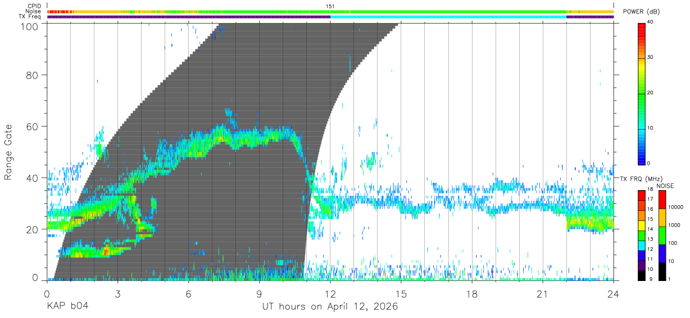Pick the yellow NOISE legend swatch
This screenshot has width=690, height=318.
pos(662,217)
